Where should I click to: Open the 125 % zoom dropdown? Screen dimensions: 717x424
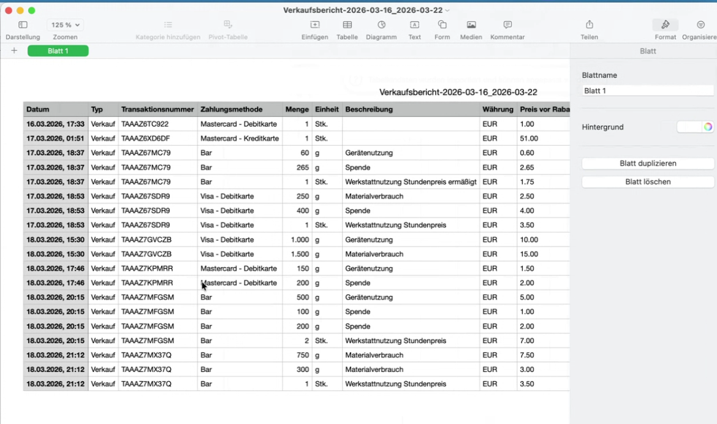[x=65, y=25]
